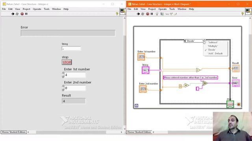This screenshot has height=141, width=252.
Task: Click front panel horizontal scrollbar
Action: tap(71, 132)
